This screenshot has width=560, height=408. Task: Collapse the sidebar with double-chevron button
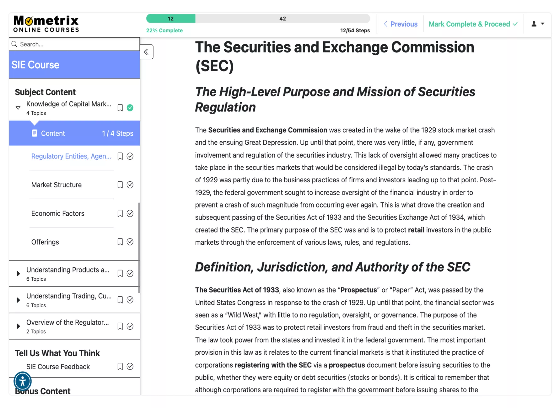pyautogui.click(x=146, y=52)
